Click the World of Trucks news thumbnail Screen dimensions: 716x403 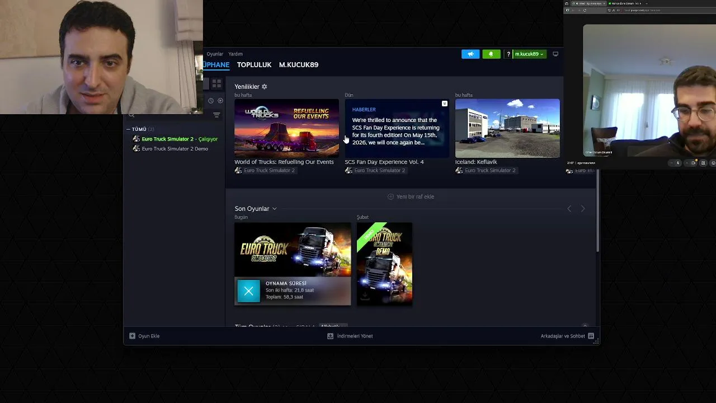click(286, 128)
